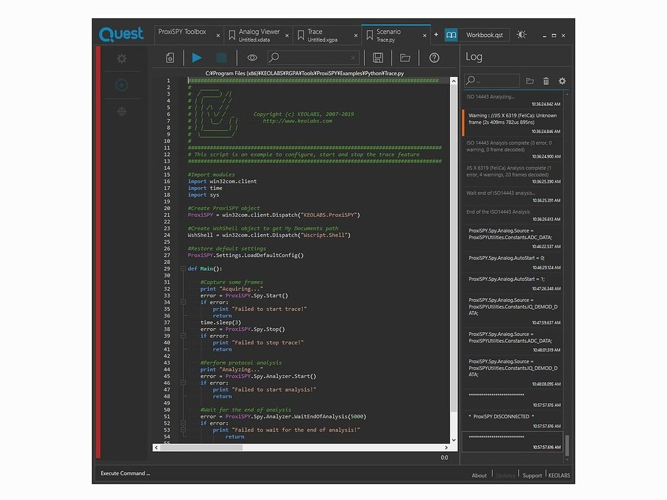
Task: Select the "ISO 14443 Analyzing..." log entry
Action: click(x=512, y=100)
